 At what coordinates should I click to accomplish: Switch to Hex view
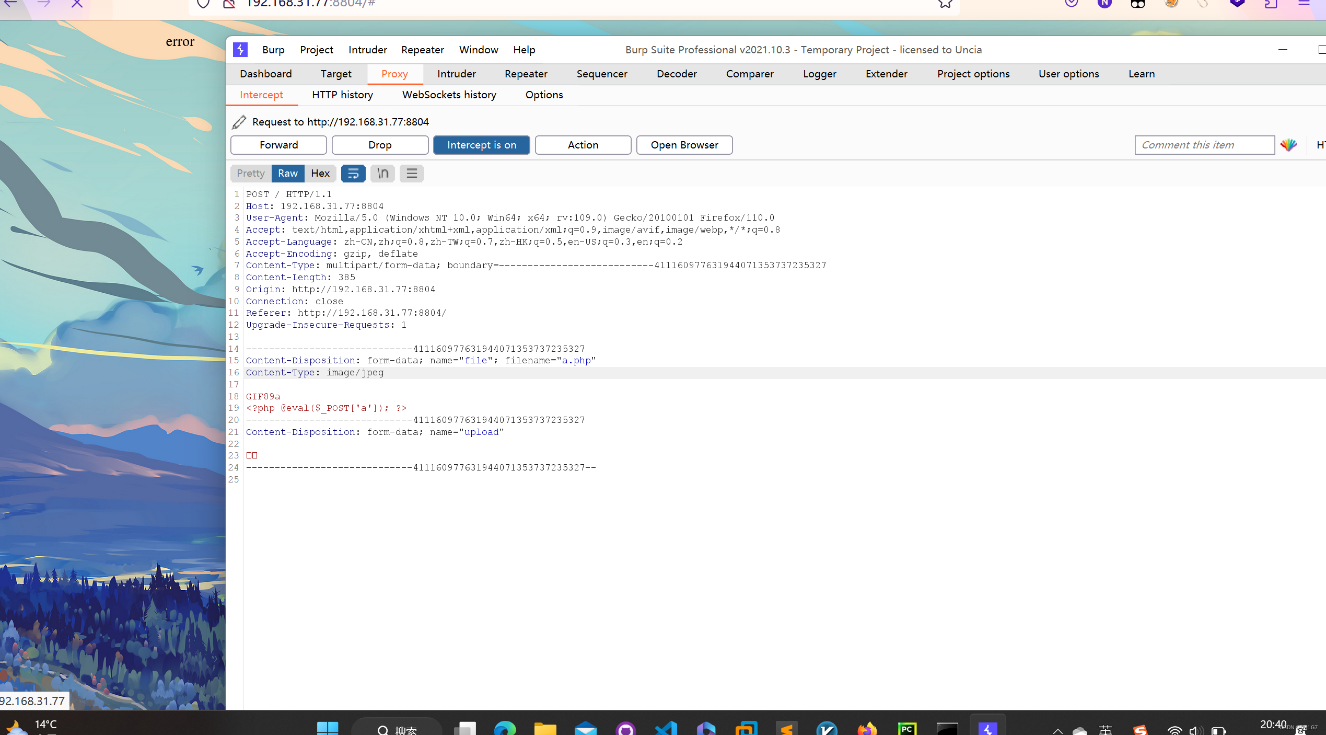click(x=320, y=174)
